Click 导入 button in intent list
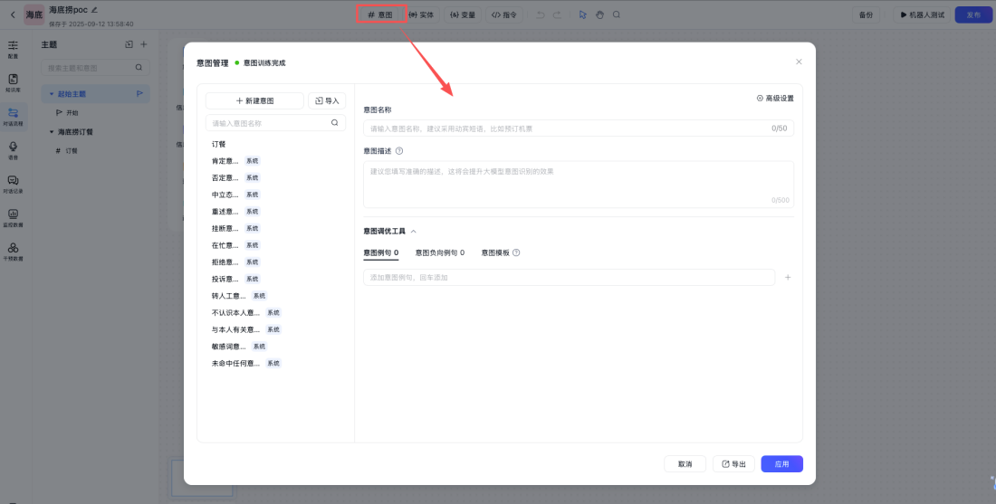This screenshot has width=996, height=504. 327,101
